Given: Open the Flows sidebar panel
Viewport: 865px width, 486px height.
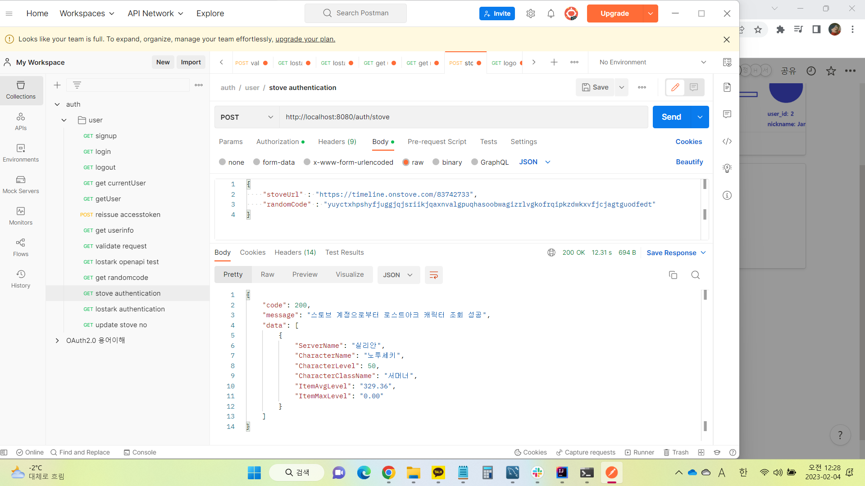Looking at the screenshot, I should (21, 247).
